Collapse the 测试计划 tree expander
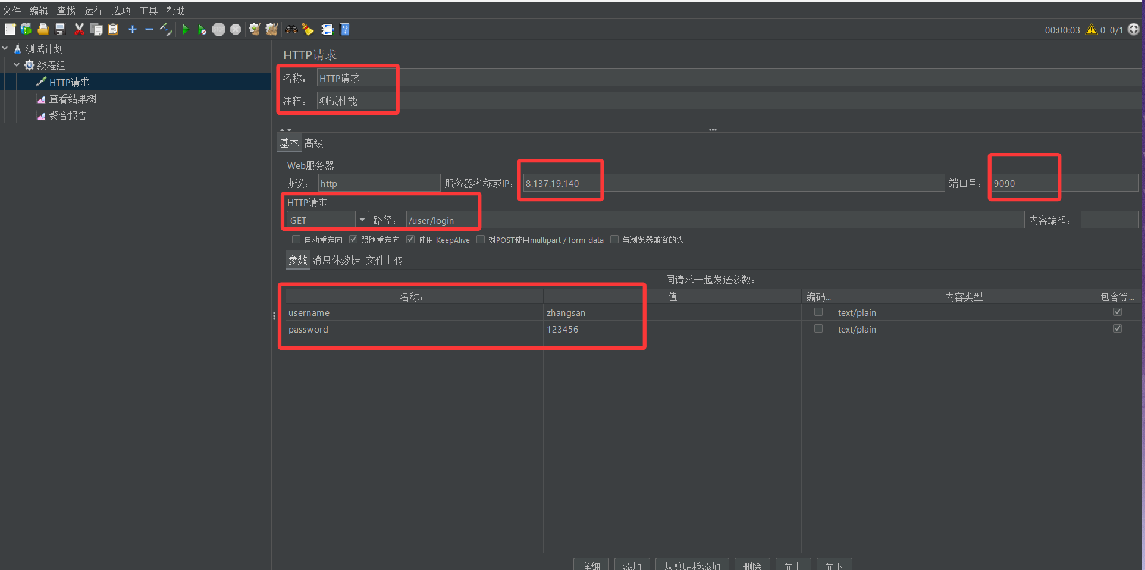The image size is (1145, 570). [5, 48]
